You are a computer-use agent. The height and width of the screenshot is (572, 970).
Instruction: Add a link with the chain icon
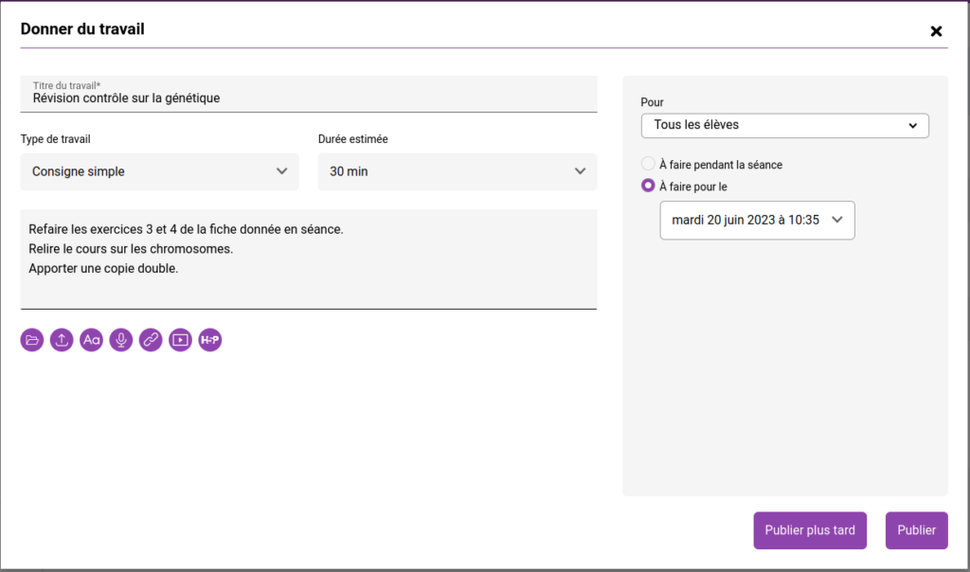pyautogui.click(x=151, y=340)
